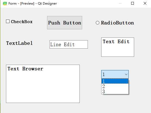Choose highlighted option 1 in dropdown list

click(x=115, y=81)
